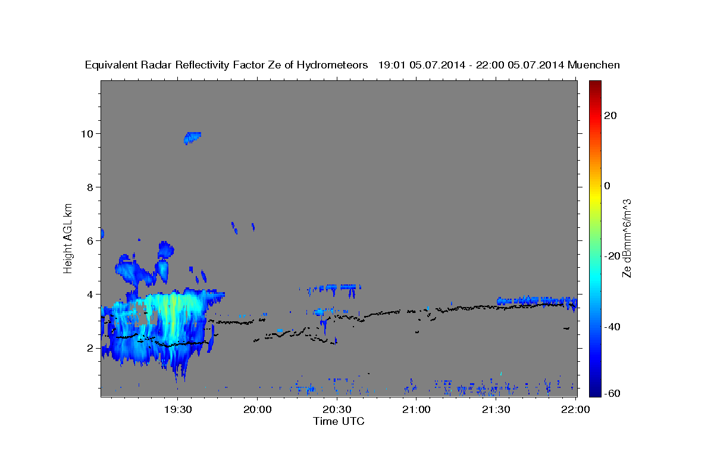Click the height tick label '2'
Image resolution: width=714 pixels, height=476 pixels.
pos(92,348)
